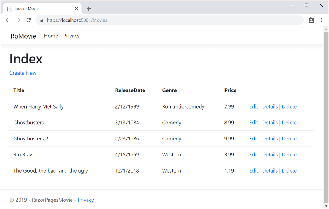This screenshot has height=209, width=329.
Task: Click the grayed forward navigation arrow
Action: coord(18,20)
